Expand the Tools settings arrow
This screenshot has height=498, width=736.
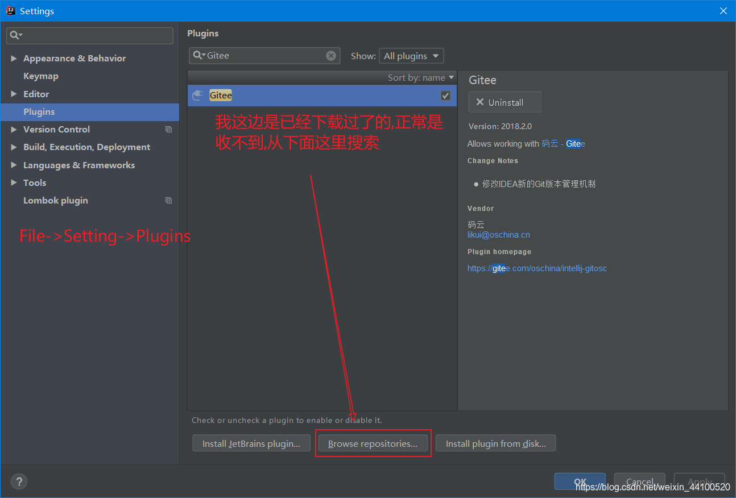(14, 183)
